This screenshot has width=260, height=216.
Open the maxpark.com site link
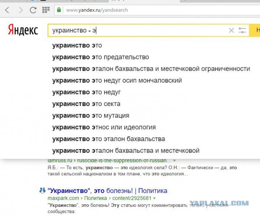pyautogui.click(x=63, y=198)
